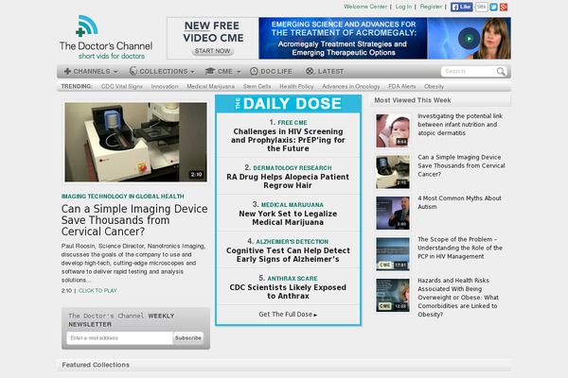Click the Dermatology Research category label
This screenshot has height=378, width=568.
pyautogui.click(x=293, y=168)
